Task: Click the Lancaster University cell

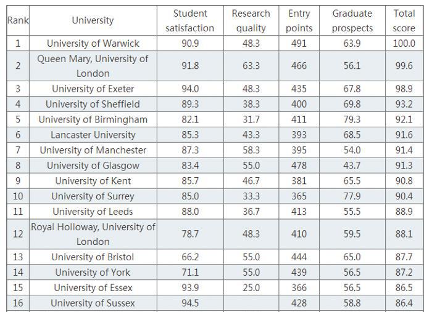Action: click(93, 135)
